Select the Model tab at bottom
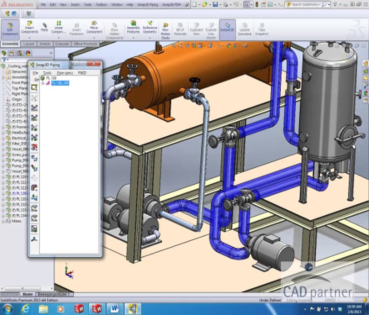Image resolution: width=369 pixels, height=315 pixels. pyautogui.click(x=28, y=294)
